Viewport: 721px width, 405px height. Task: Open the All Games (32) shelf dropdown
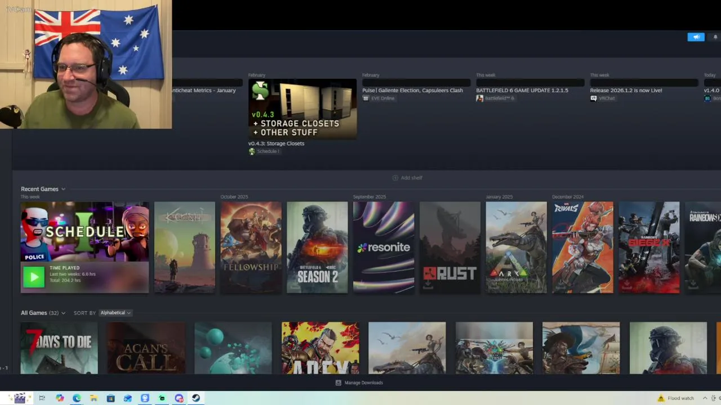tap(63, 313)
